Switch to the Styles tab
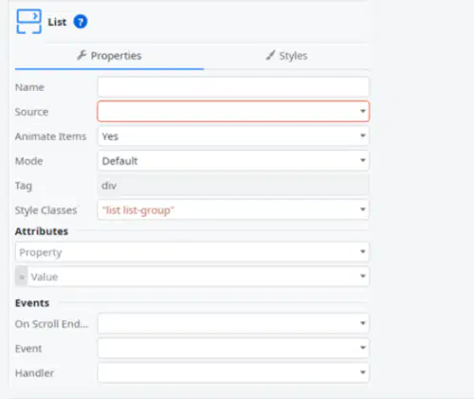Screen dimensions: 474x399 [x=286, y=56]
